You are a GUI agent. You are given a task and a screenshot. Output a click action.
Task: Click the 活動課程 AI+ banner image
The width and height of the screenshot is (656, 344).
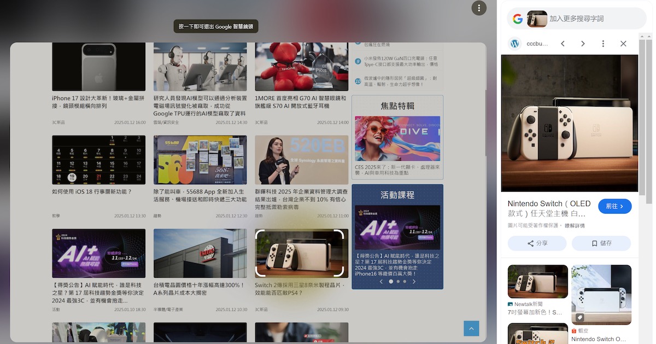point(397,228)
